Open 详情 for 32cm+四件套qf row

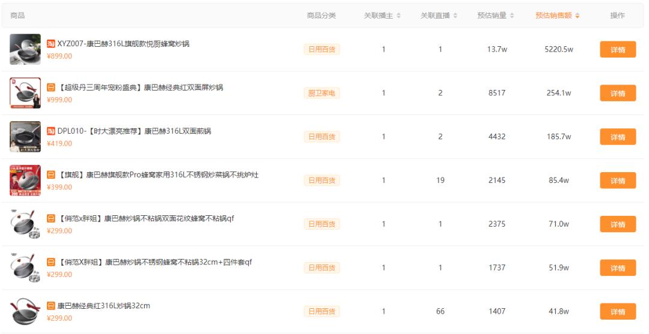click(x=618, y=269)
